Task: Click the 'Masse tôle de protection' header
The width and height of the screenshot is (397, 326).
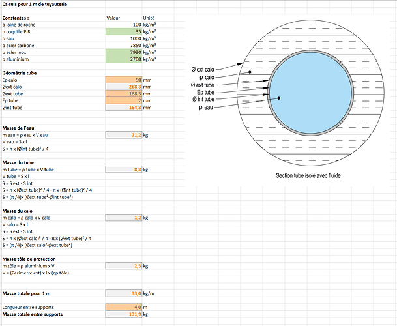Action: point(29,259)
